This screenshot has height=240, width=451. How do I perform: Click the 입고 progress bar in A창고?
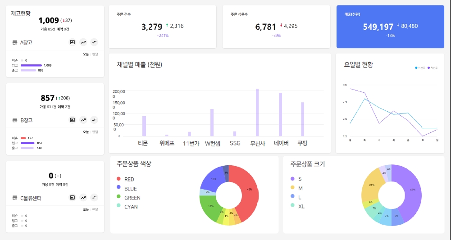pyautogui.click(x=32, y=65)
